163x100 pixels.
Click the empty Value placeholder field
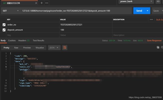point(86,35)
